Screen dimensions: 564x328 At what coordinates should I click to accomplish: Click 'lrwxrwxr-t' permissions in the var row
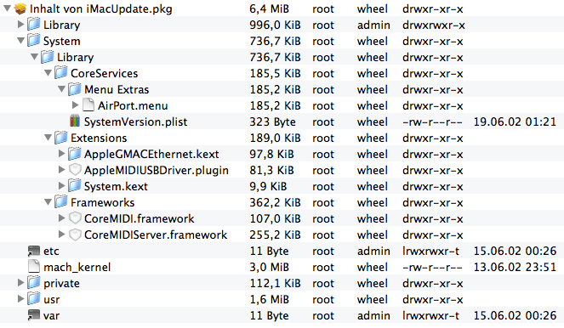(430, 315)
